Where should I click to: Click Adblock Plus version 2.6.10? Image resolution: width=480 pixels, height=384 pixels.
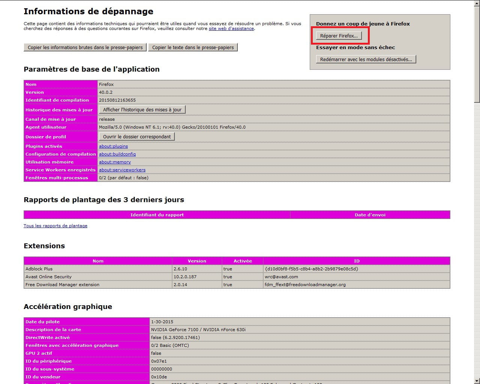180,269
